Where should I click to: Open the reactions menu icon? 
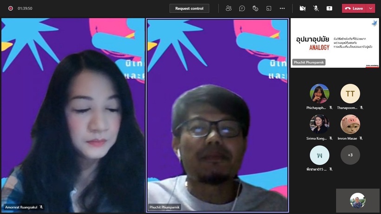click(x=255, y=8)
